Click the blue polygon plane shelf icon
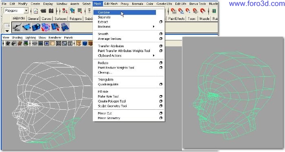This screenshot has height=152, width=285. (x=26, y=27)
